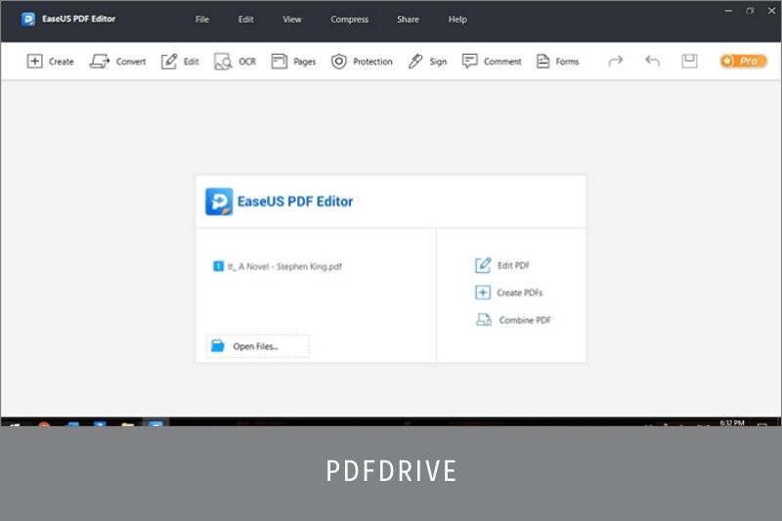Open the Compress menu
Screen dimensions: 782x521
tap(349, 20)
